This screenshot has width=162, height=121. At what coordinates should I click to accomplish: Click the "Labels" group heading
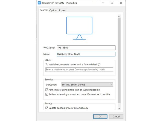click(48, 60)
